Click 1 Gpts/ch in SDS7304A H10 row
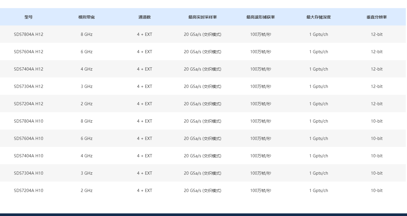The image size is (407, 216). pos(319,173)
